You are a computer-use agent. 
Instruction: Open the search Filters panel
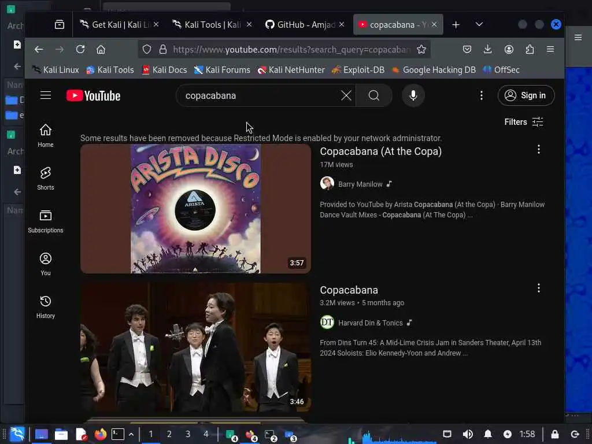click(x=524, y=122)
